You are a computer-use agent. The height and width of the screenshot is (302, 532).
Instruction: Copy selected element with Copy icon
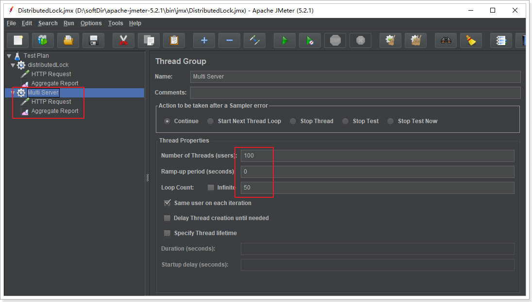[x=149, y=40]
